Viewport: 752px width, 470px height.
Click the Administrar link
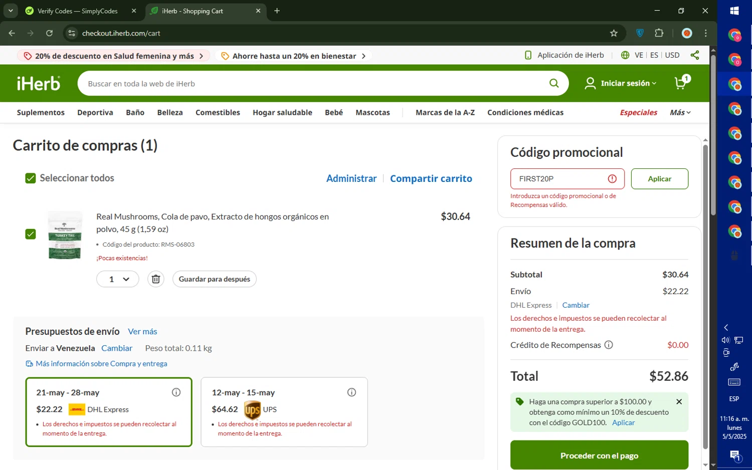click(351, 178)
